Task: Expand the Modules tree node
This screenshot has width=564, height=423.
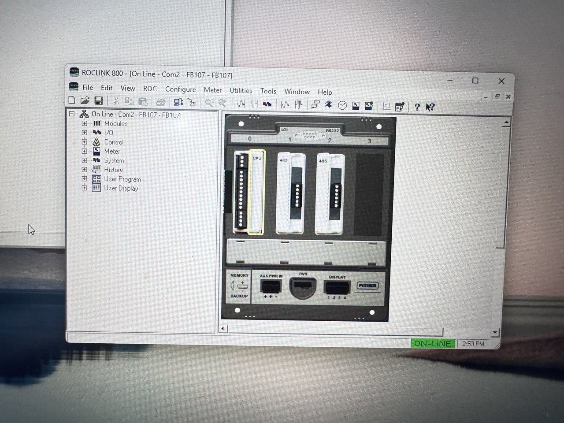Action: tap(84, 123)
